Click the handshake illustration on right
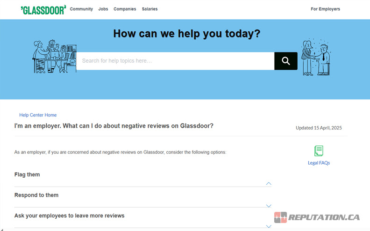 [316, 58]
